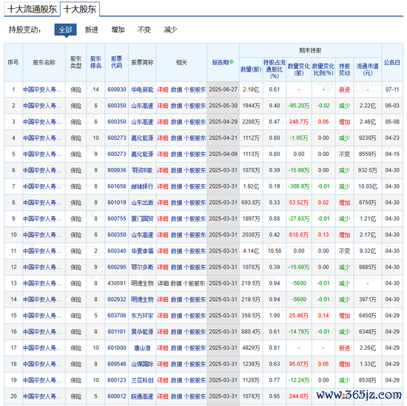Select 4829万 share quantity cell
Viewport: 407px width, 406px height.
point(251,348)
